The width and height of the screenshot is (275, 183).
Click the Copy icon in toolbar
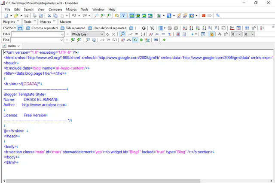point(55,16)
